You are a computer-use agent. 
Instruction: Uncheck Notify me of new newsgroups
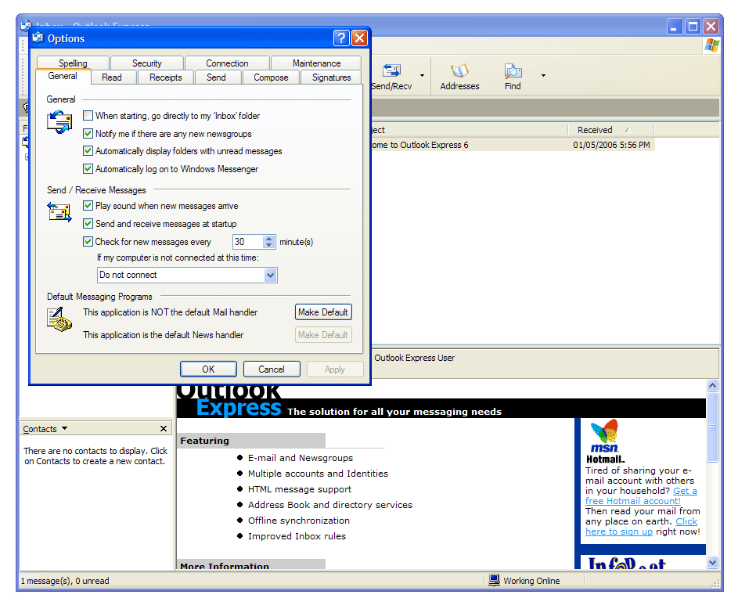[x=88, y=134]
